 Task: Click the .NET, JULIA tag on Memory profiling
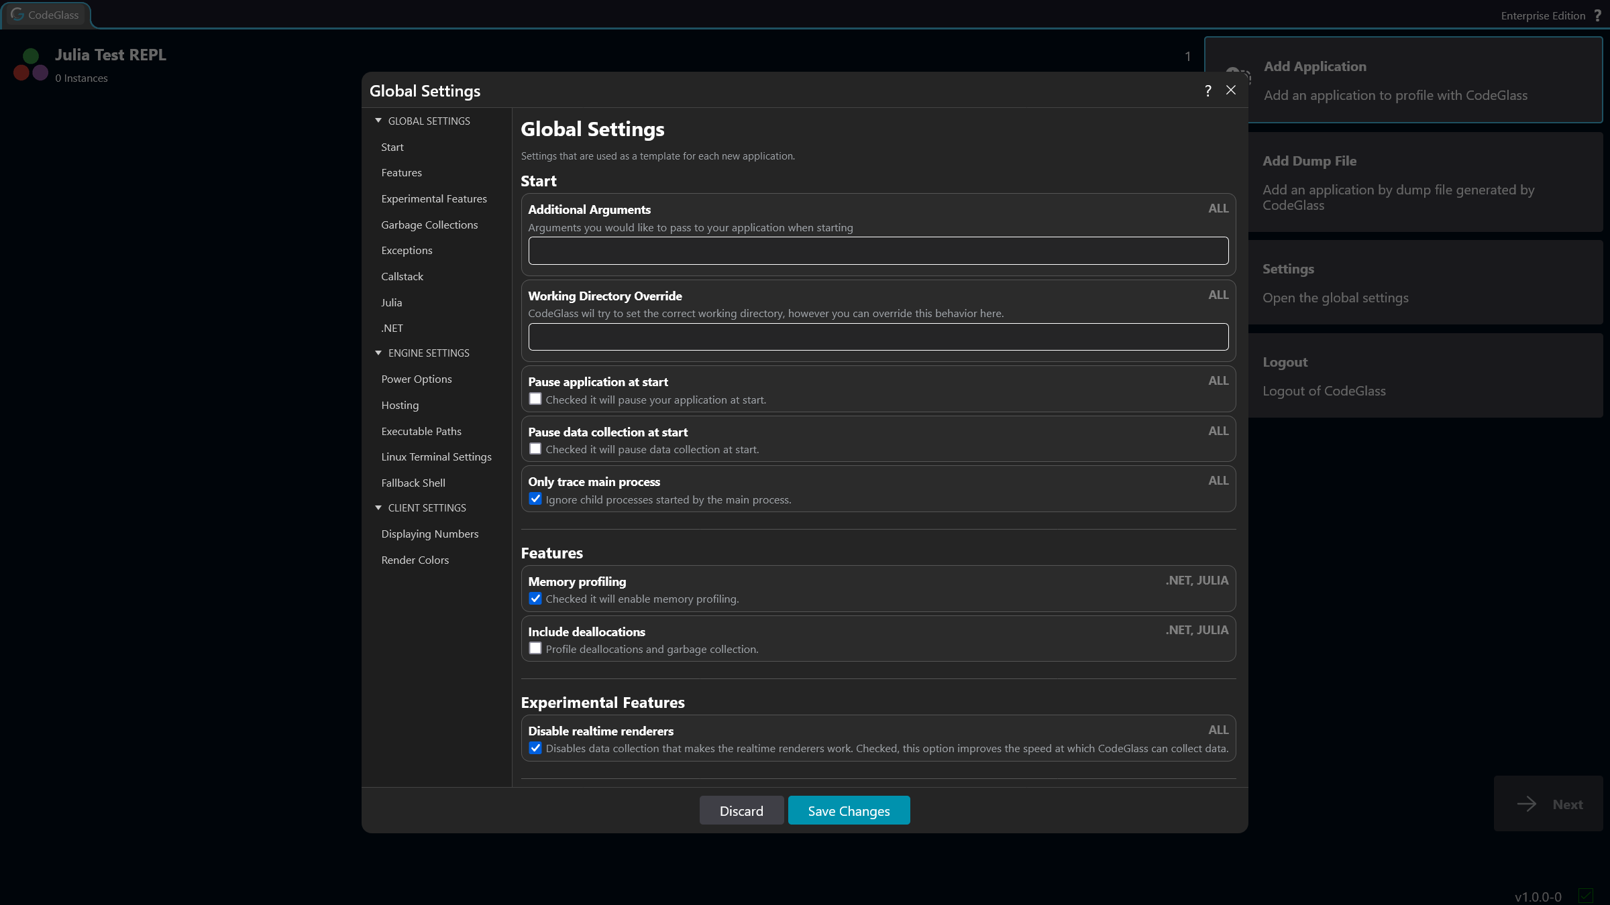1197,581
